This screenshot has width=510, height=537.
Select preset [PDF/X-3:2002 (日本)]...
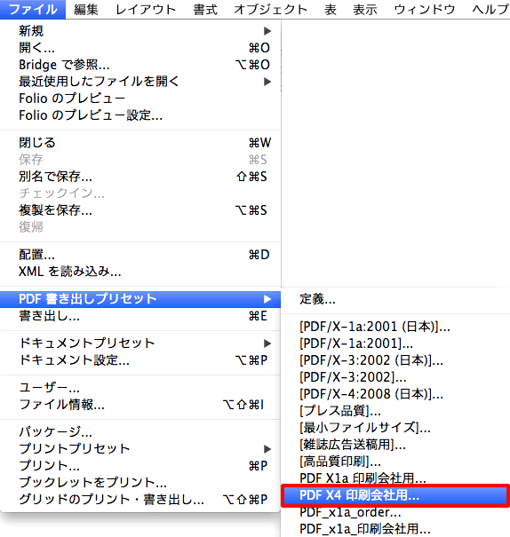point(395,360)
